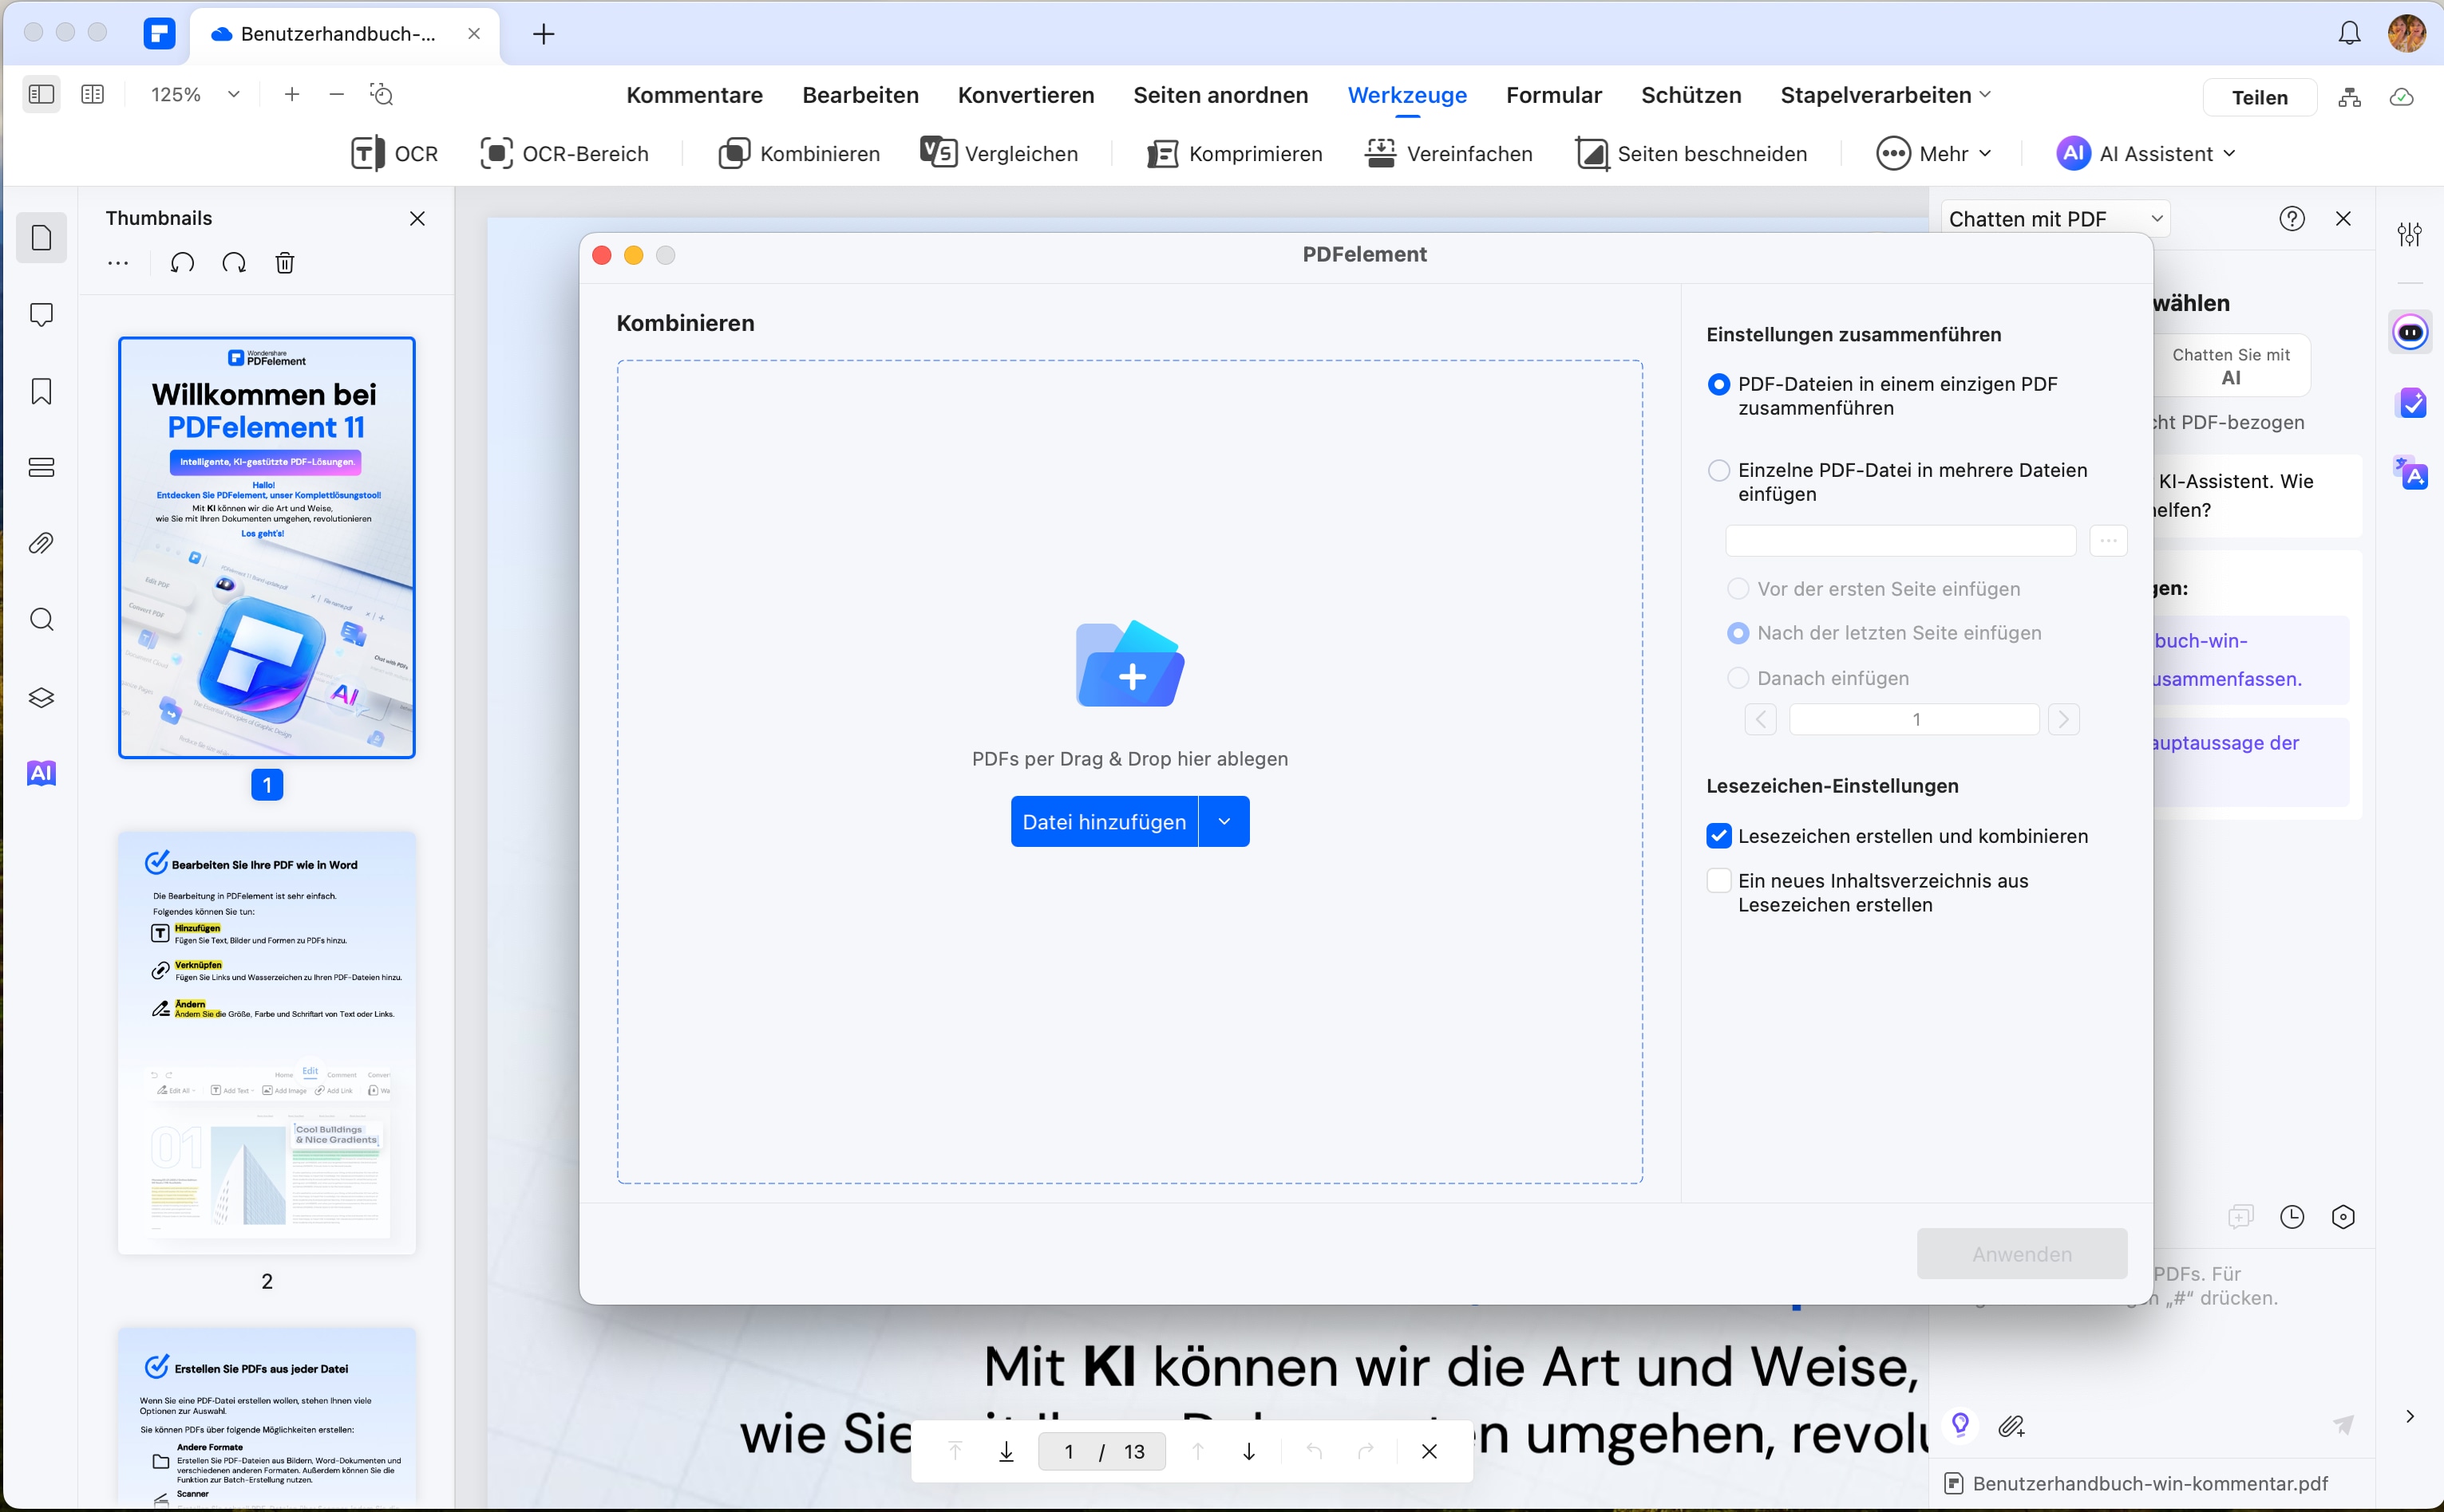Expand the right panel collapse chevron
The image size is (2444, 1512).
coord(2410,1416)
